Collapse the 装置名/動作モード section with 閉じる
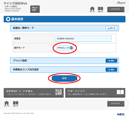The width and height of the screenshot is (129, 118). pyautogui.click(x=111, y=28)
